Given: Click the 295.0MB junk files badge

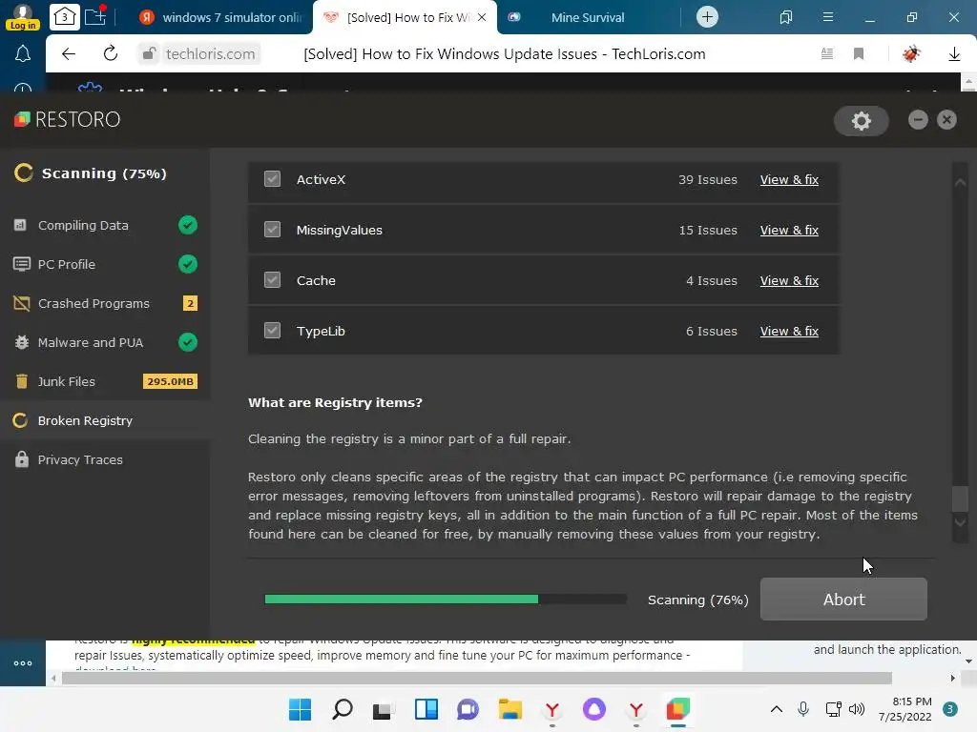Looking at the screenshot, I should tap(170, 381).
